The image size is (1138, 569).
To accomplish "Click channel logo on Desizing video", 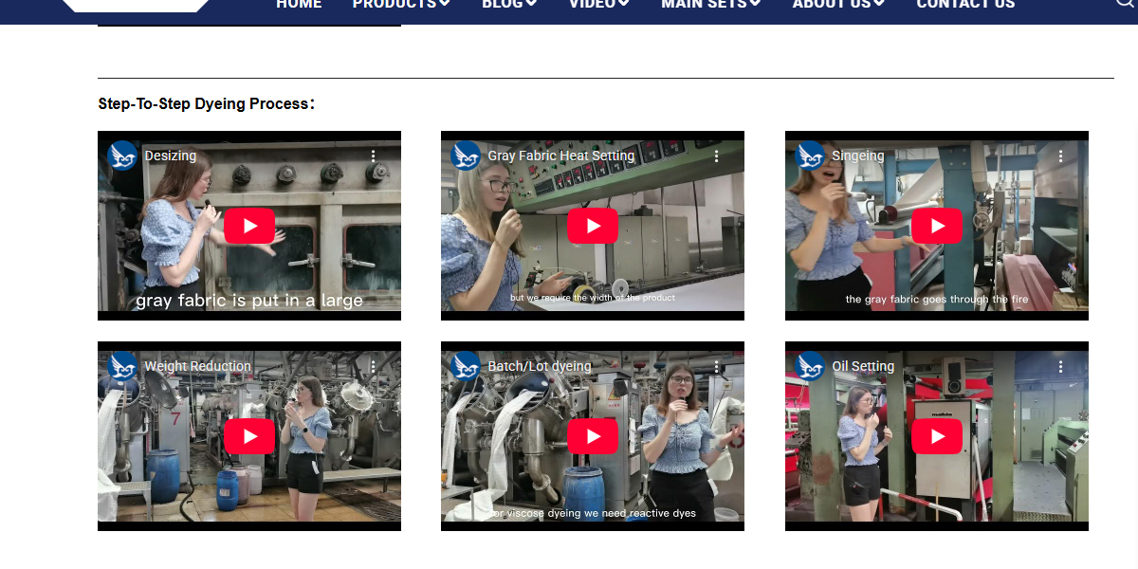I will tap(122, 156).
